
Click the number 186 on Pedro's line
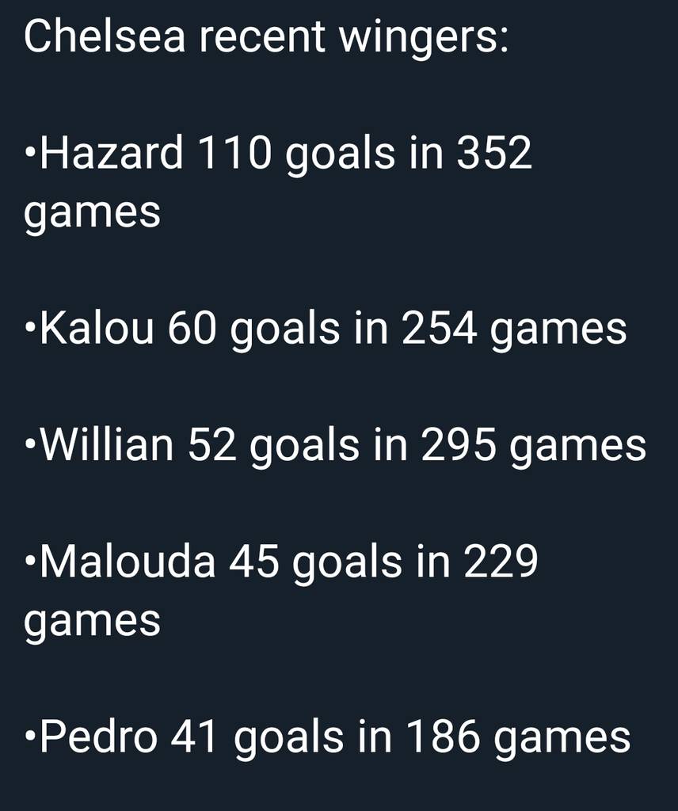443,737
